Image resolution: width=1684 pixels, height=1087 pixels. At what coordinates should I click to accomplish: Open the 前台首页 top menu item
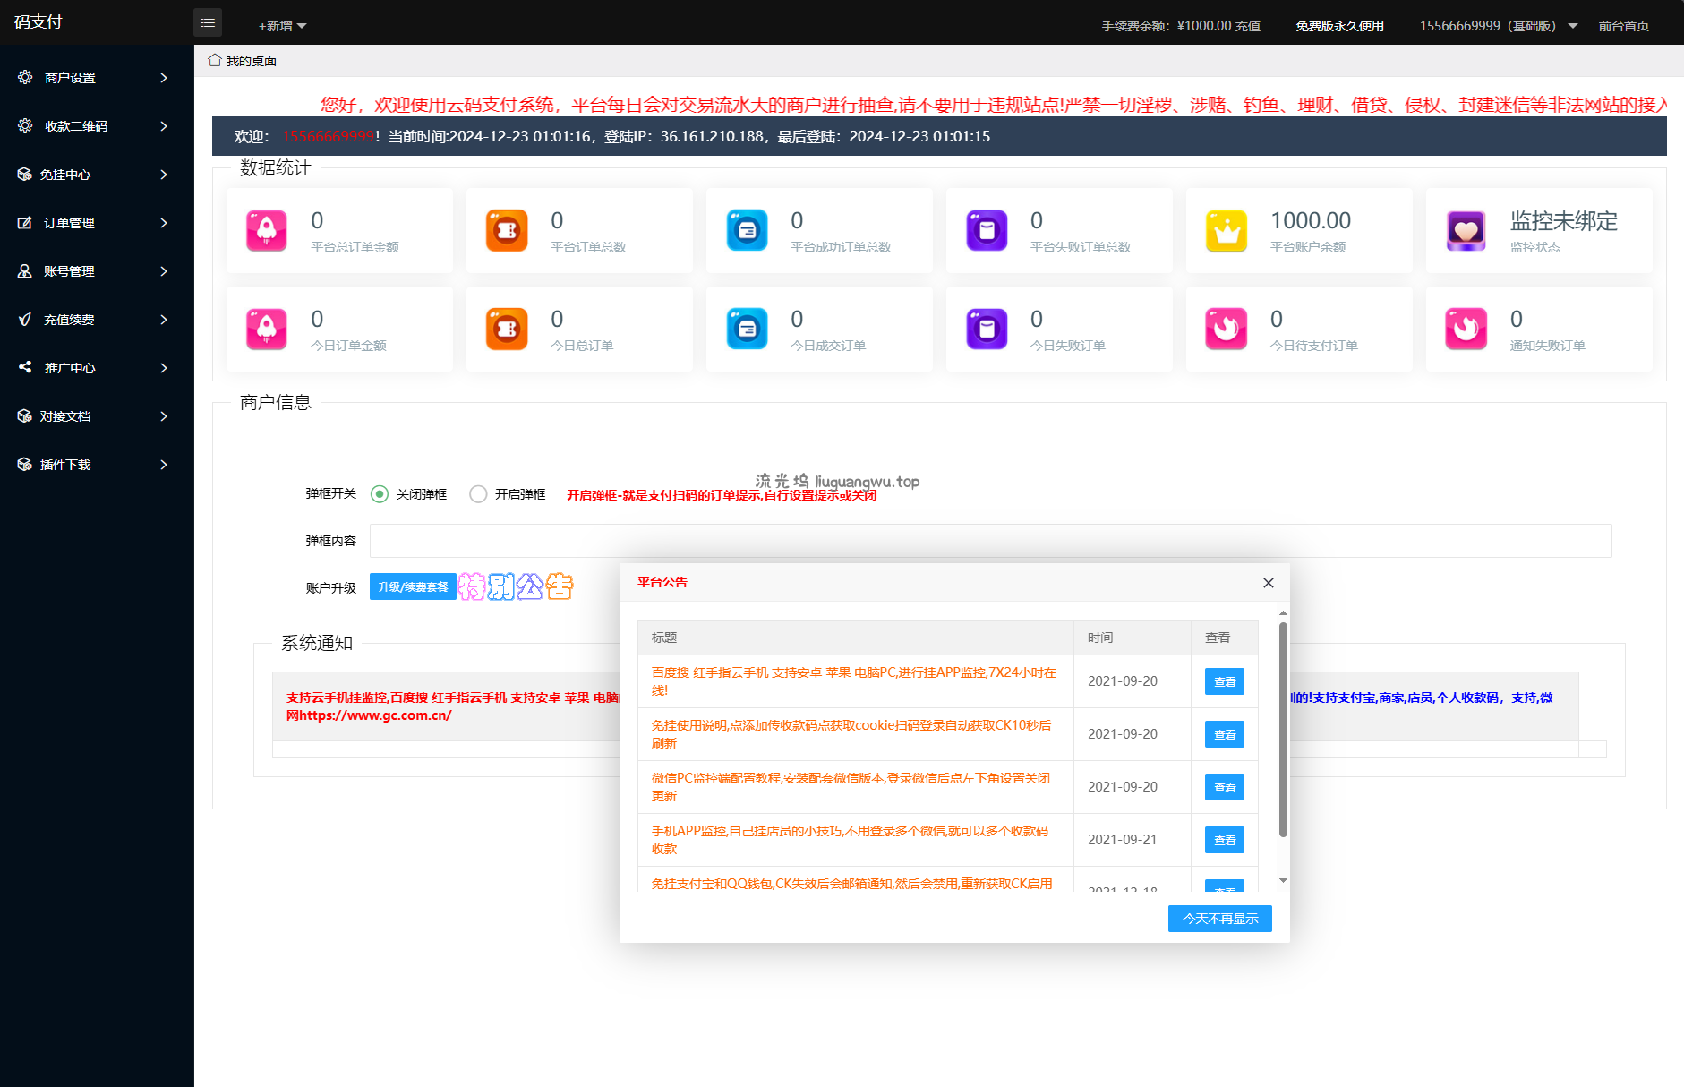[1623, 26]
